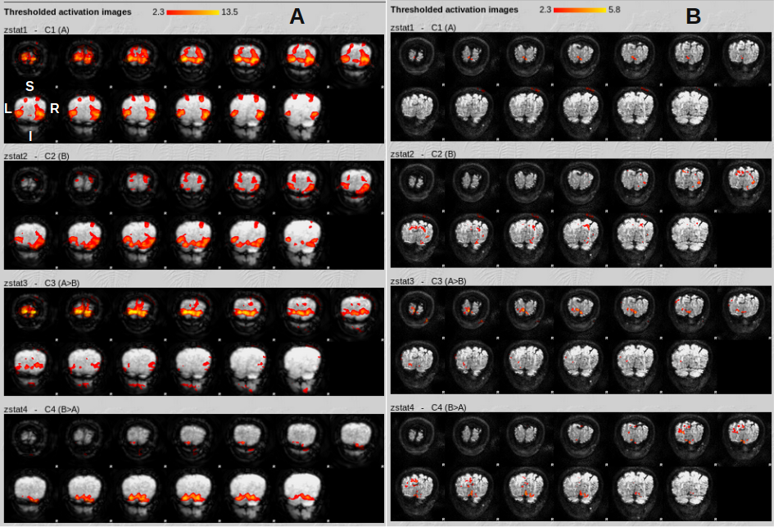This screenshot has width=774, height=527.
Task: Open the zstat2 C2 (B) montage in panel B
Action: [x=580, y=214]
